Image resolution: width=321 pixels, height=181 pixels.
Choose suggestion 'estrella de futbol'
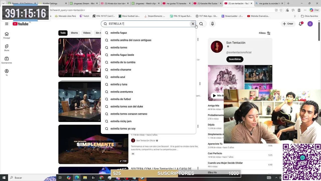[x=148, y=99]
